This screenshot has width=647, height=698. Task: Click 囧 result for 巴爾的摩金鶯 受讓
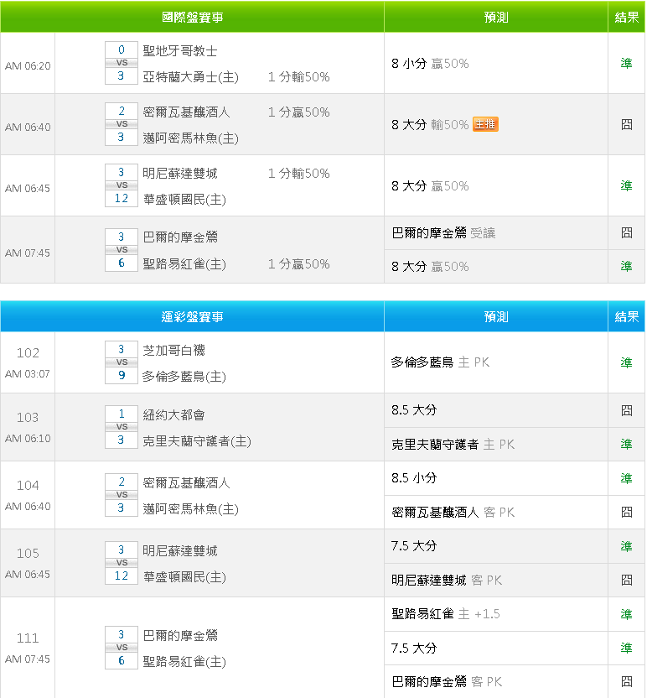[x=626, y=232]
